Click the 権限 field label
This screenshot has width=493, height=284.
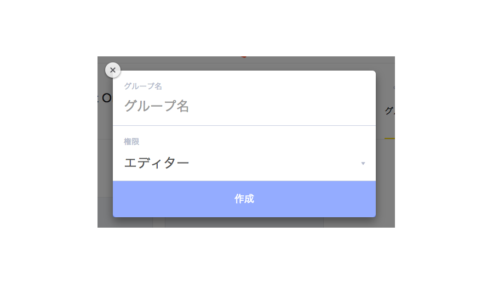pos(131,142)
